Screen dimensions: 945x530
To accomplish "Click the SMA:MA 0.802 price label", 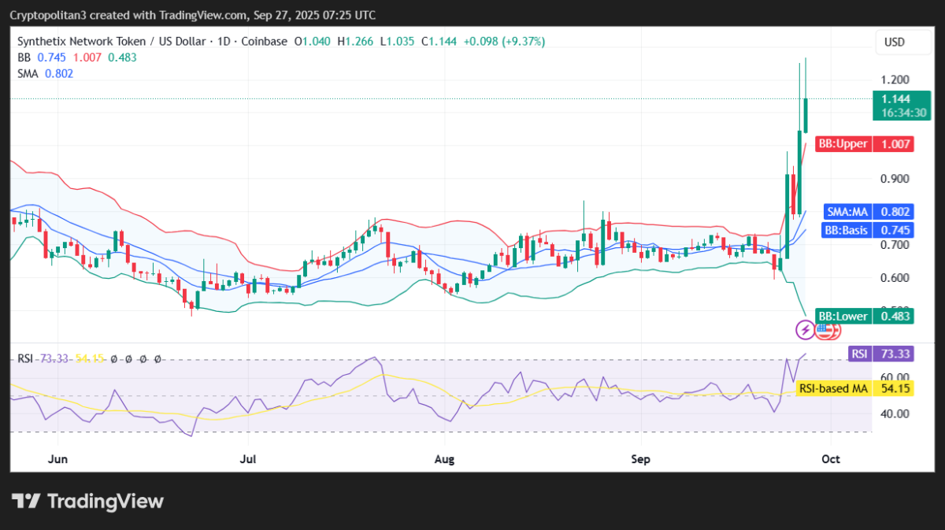I will point(869,211).
